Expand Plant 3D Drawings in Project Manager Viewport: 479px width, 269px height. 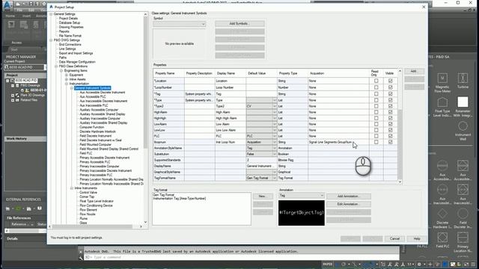pos(13,96)
